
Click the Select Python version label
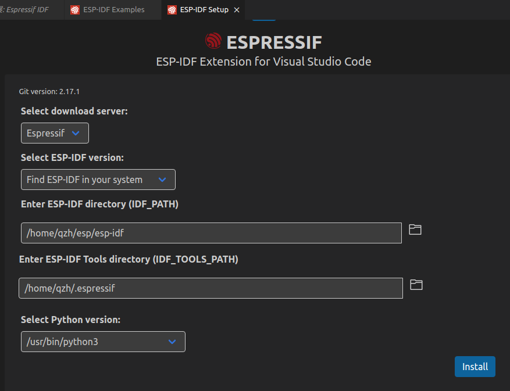(x=70, y=320)
